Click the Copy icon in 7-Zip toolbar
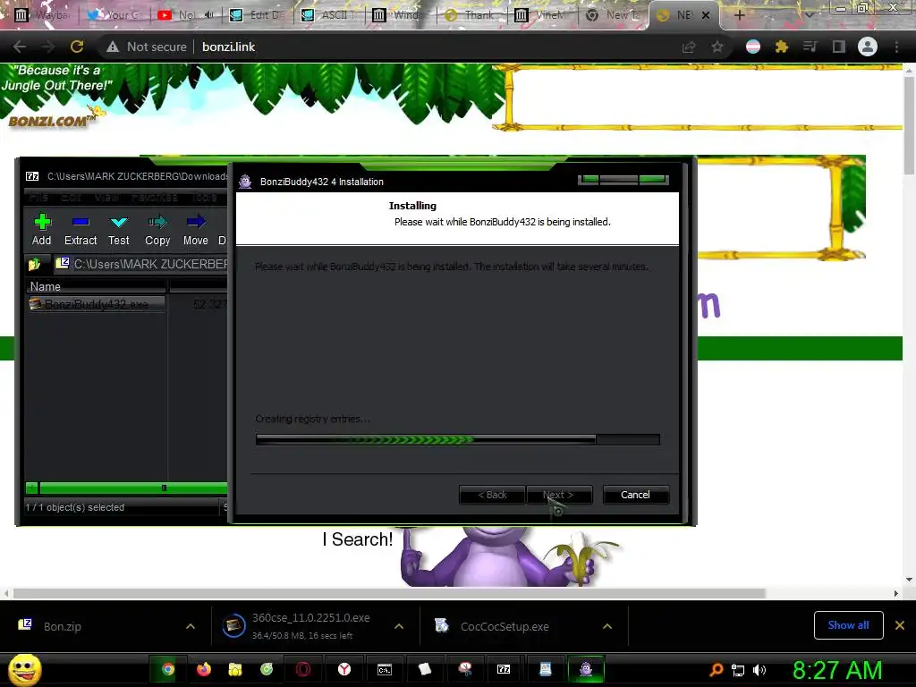This screenshot has height=687, width=916. pyautogui.click(x=157, y=222)
